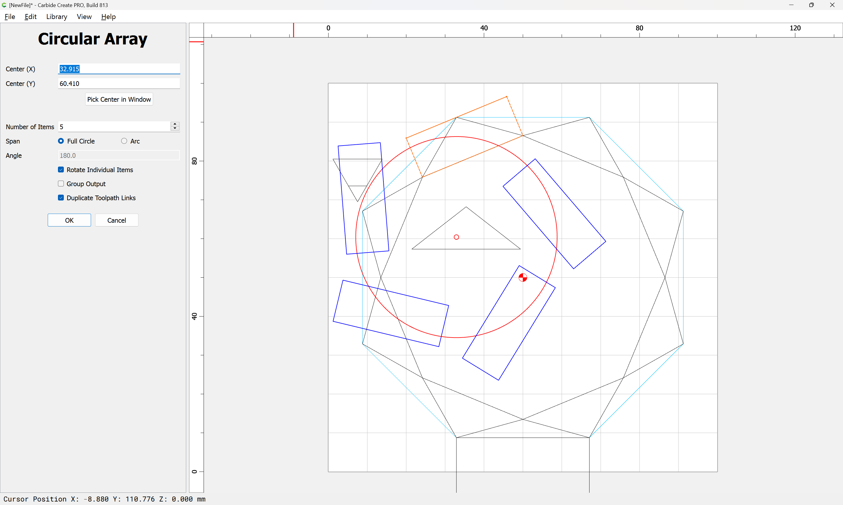Click Pick Center in Window button
The width and height of the screenshot is (843, 505).
[x=119, y=99]
